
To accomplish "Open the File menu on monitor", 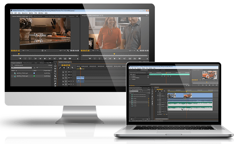I will [12, 13].
